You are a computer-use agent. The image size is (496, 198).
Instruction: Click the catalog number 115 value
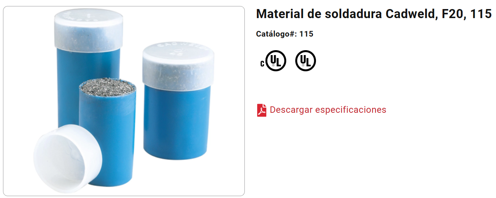(x=307, y=34)
